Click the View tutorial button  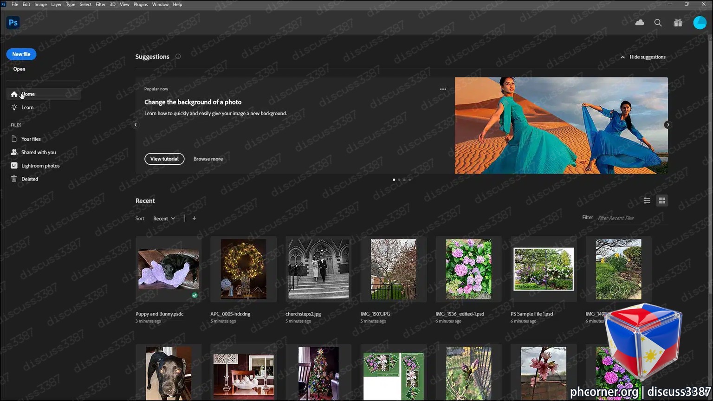164,159
